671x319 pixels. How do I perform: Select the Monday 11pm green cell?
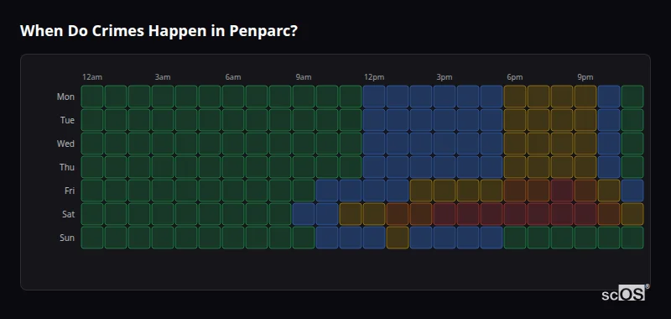pyautogui.click(x=632, y=97)
